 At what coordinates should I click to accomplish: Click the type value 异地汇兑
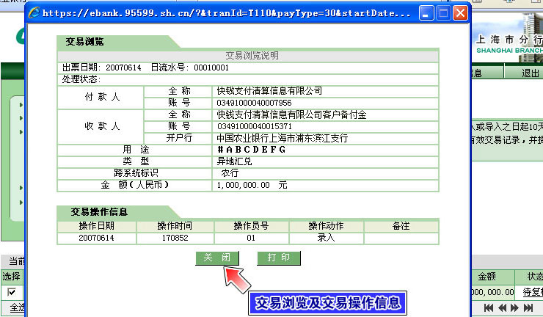coord(235,161)
